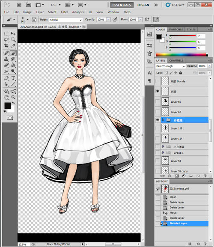This screenshot has height=247, width=214.
Task: Select the Brush tool in toolbox
Action: [13, 53]
